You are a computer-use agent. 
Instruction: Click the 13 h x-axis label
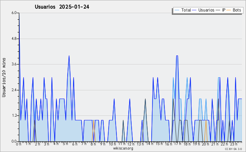140,144
